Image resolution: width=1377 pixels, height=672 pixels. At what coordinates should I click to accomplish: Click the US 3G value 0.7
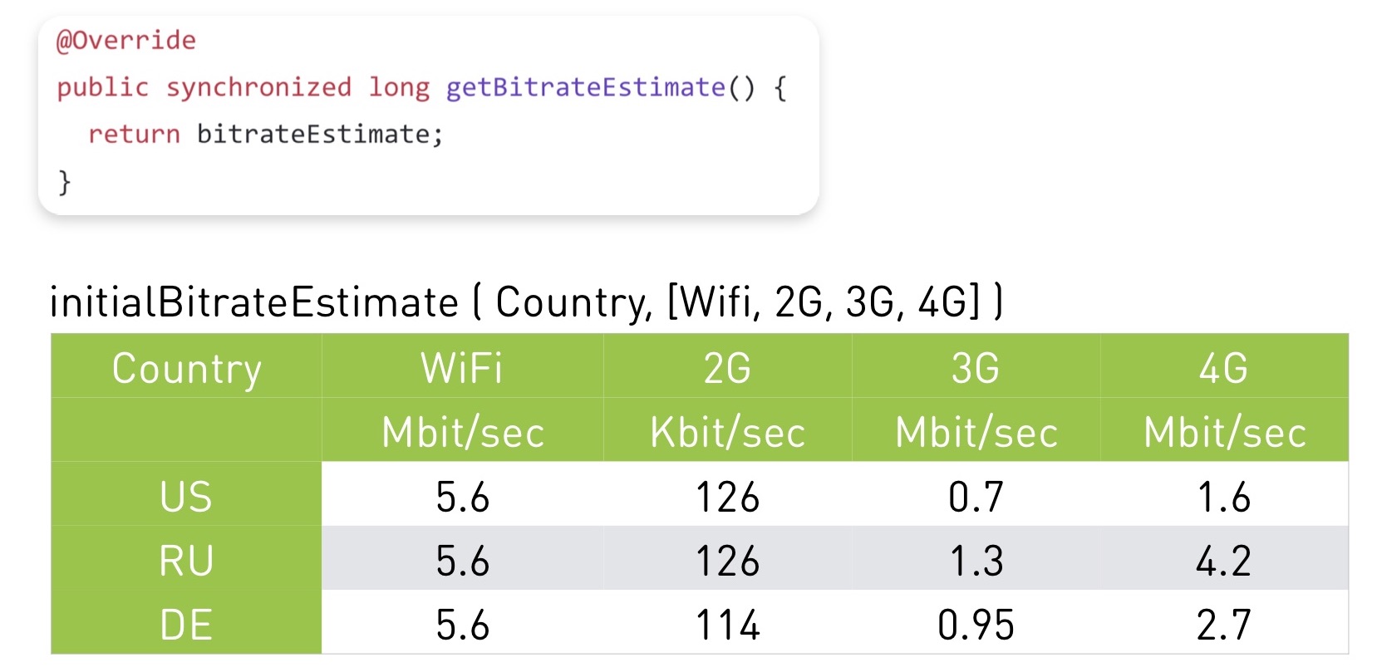coord(976,497)
